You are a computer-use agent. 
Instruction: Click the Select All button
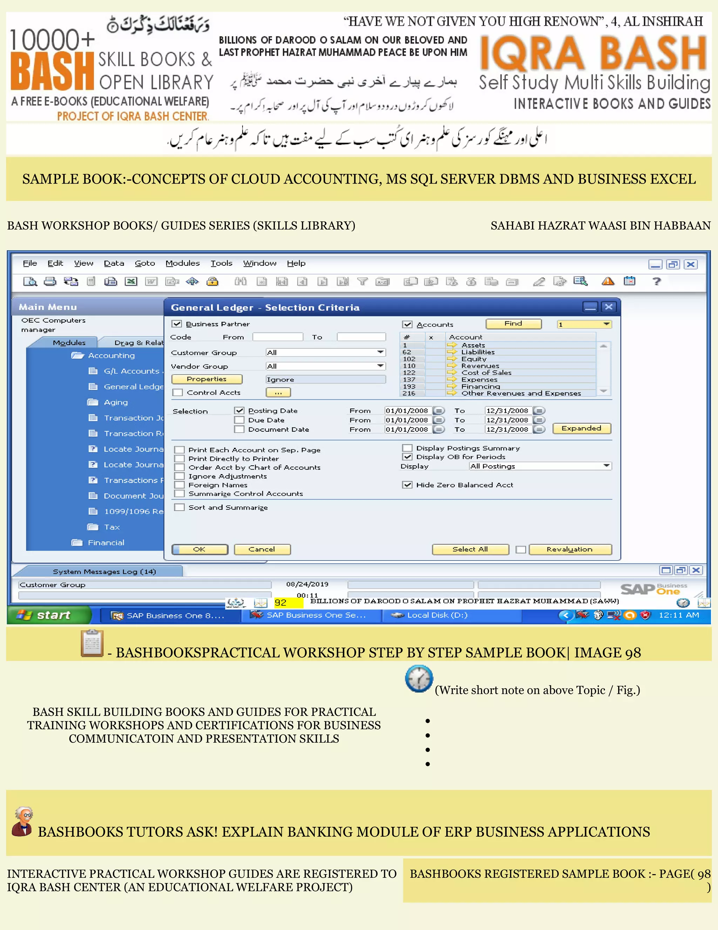470,549
